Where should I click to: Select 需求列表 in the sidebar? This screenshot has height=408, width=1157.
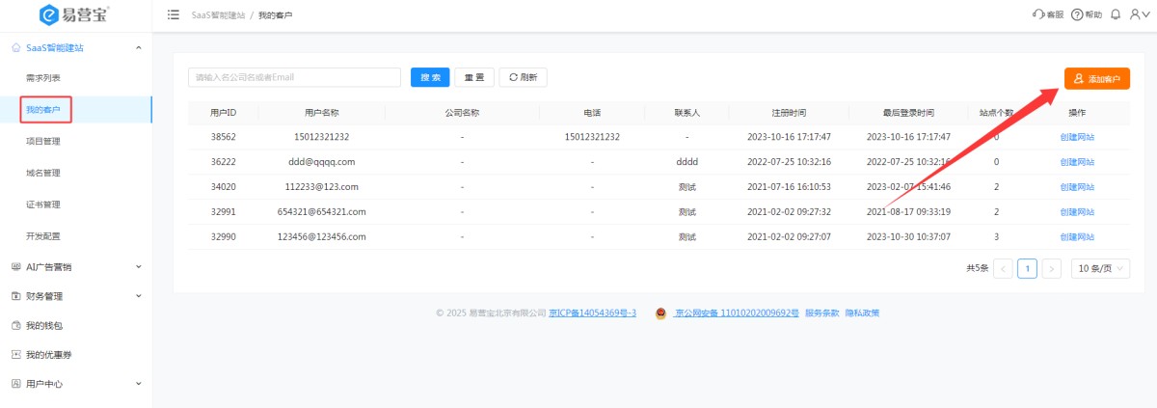pyautogui.click(x=43, y=78)
